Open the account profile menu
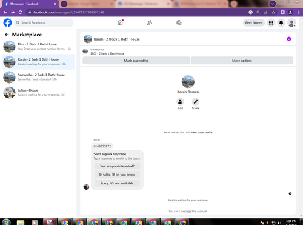Image resolution: width=303 pixels, height=225 pixels. pyautogui.click(x=291, y=23)
